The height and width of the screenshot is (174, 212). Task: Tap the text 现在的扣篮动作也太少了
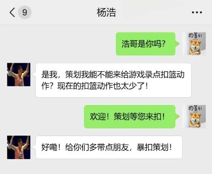click(x=101, y=86)
